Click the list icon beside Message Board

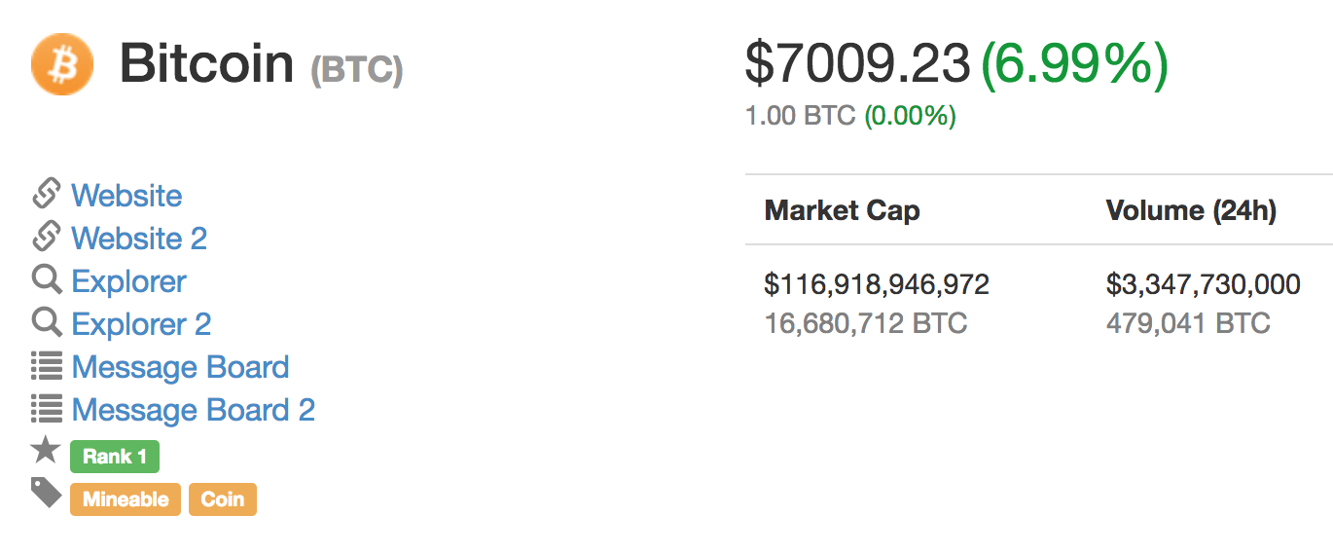(47, 367)
